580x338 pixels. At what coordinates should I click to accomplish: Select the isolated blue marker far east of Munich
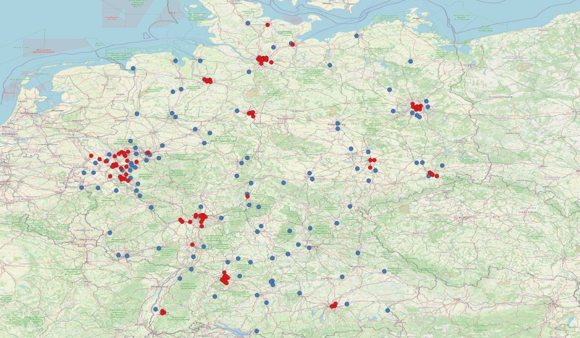click(x=387, y=310)
